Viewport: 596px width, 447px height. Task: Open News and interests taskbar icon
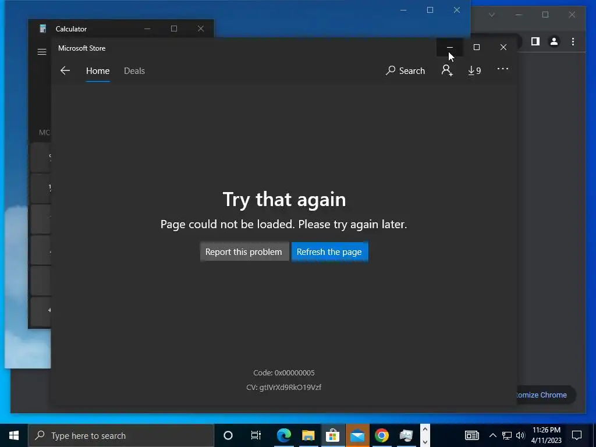tap(471, 435)
